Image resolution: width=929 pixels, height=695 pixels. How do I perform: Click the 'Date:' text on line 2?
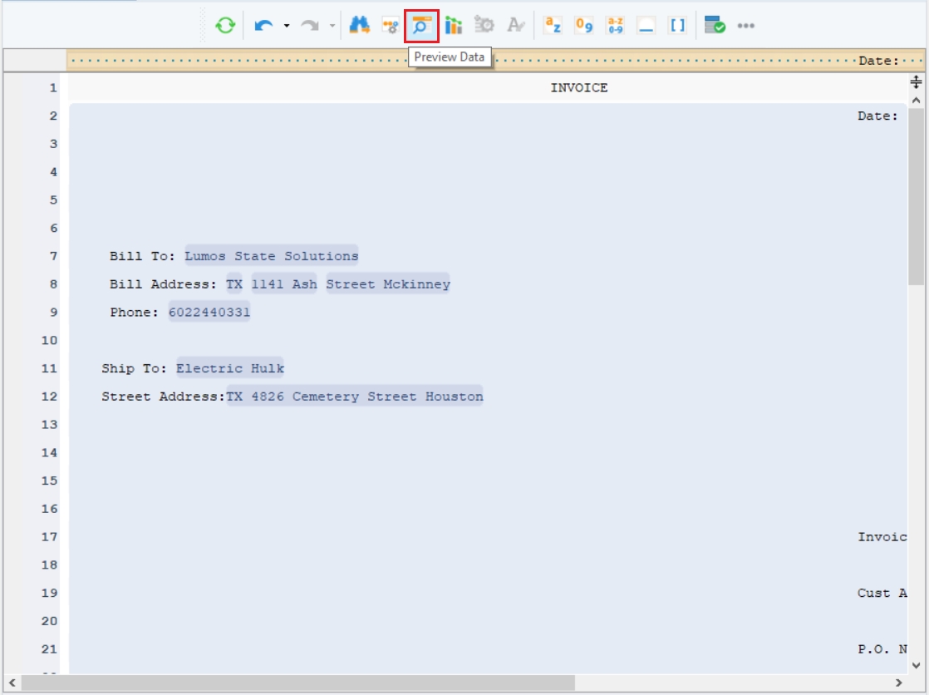[877, 116]
